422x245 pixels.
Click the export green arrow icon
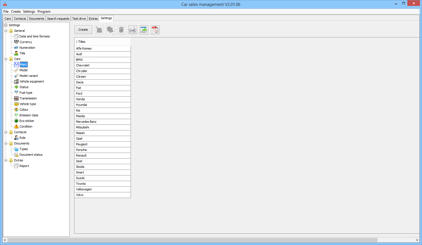coord(144,30)
